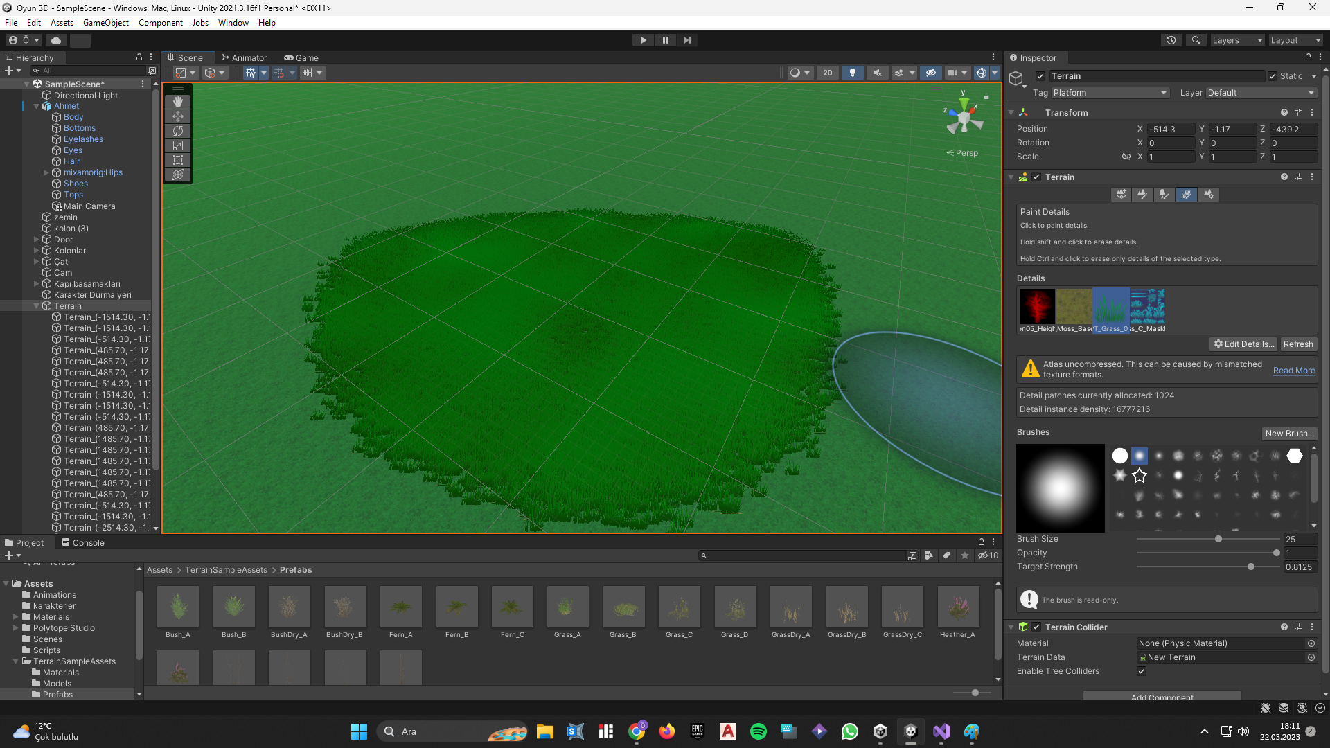Uncheck Enable Tree Colliders
The image size is (1330, 748).
[x=1142, y=671]
